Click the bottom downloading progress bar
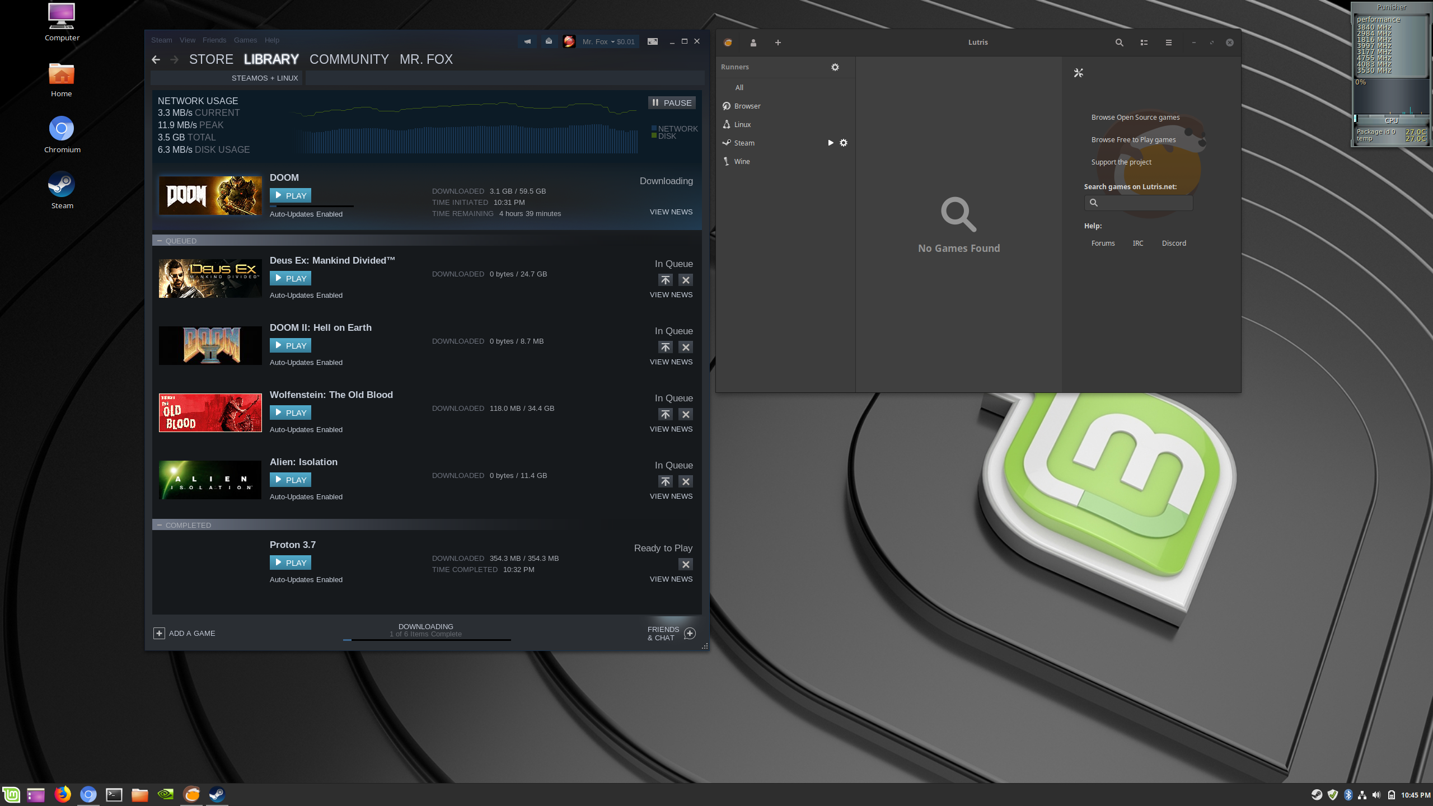The height and width of the screenshot is (806, 1433). 427,639
